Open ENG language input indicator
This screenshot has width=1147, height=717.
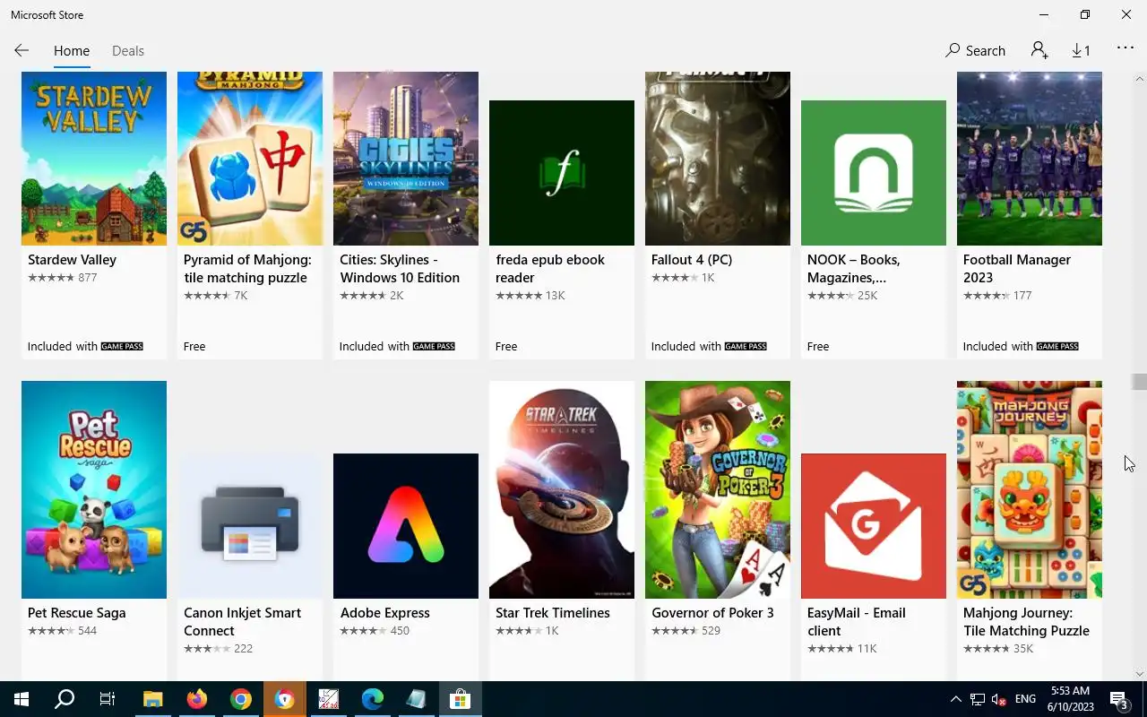tap(1026, 699)
